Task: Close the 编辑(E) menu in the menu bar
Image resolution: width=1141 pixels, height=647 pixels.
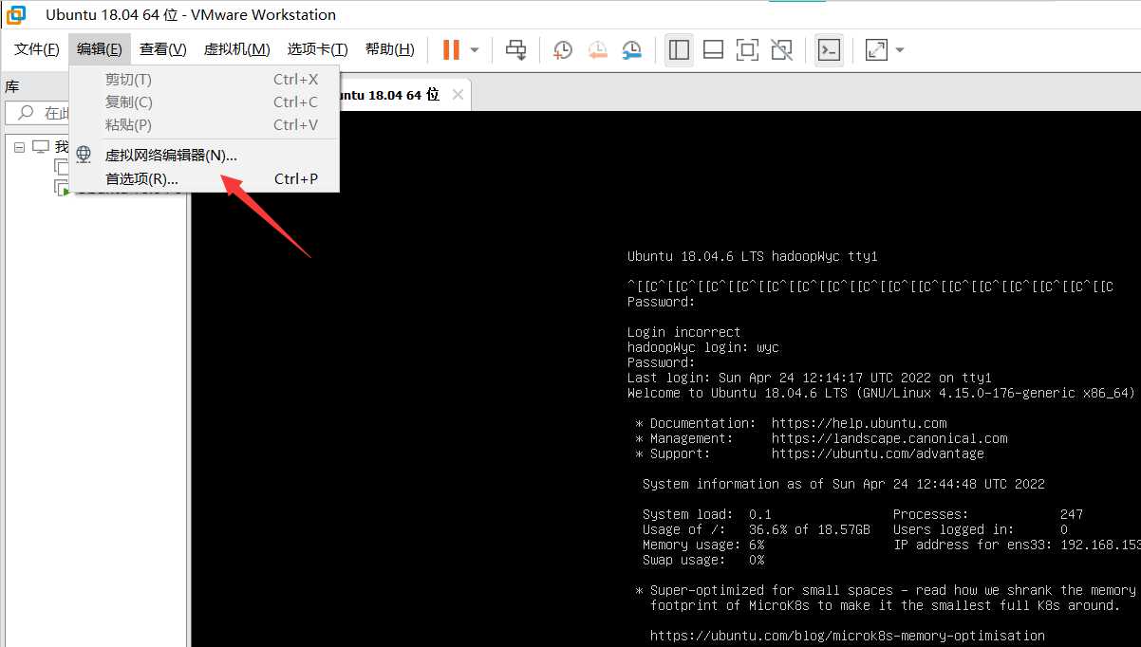Action: [x=100, y=49]
